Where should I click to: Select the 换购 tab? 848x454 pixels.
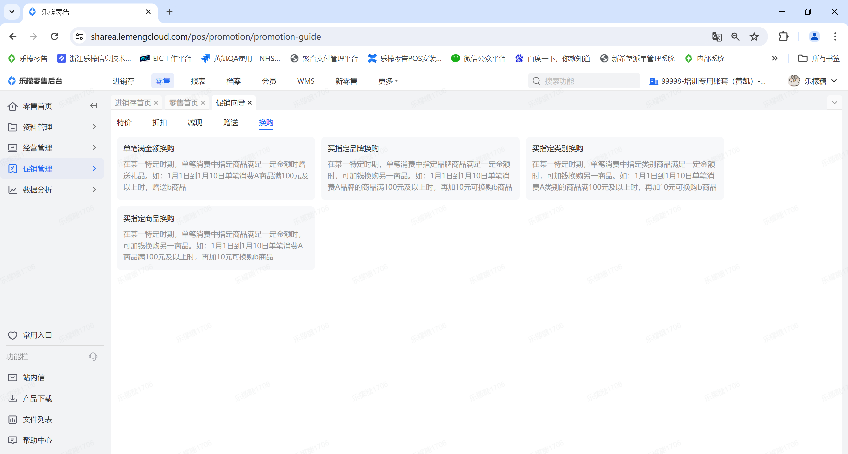(266, 123)
